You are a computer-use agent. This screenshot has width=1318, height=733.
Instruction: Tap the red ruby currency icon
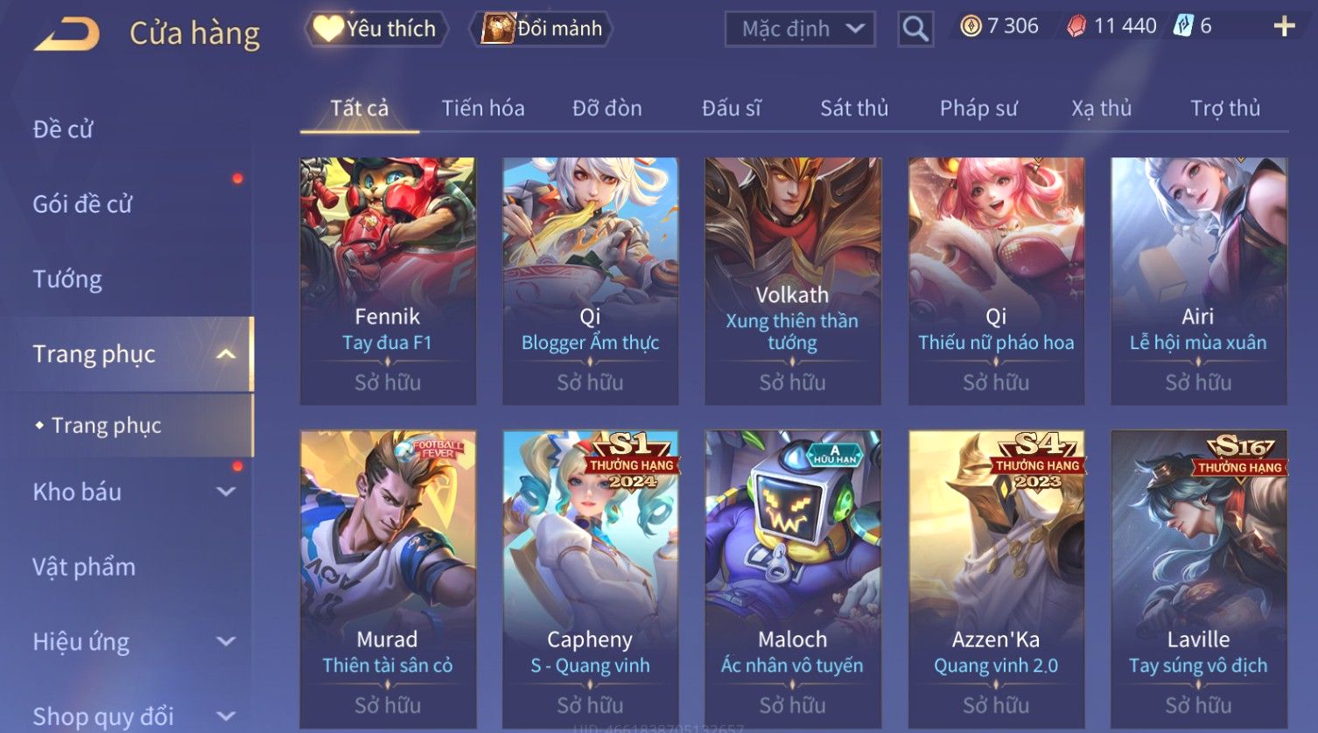(1076, 26)
